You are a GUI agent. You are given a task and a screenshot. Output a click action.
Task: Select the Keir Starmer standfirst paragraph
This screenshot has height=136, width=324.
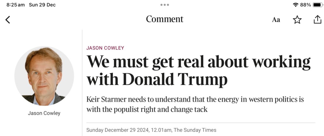[x=195, y=104]
